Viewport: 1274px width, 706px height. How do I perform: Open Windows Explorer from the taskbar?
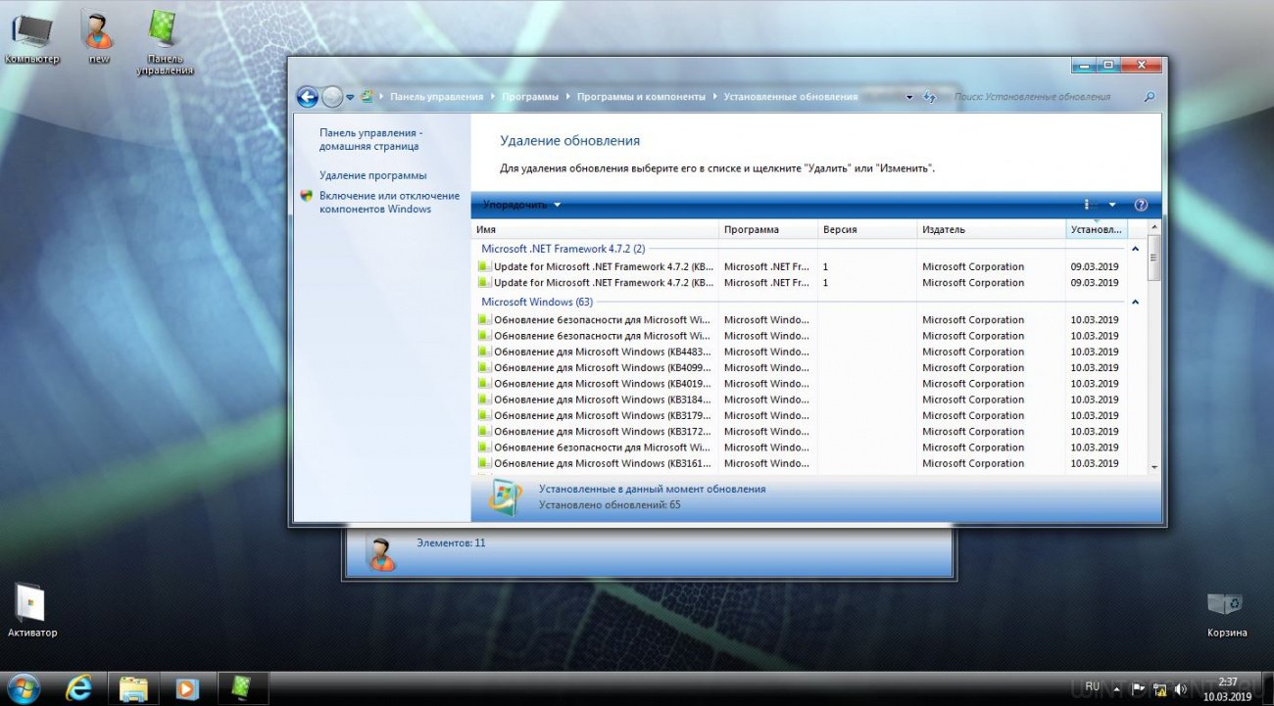(x=133, y=688)
